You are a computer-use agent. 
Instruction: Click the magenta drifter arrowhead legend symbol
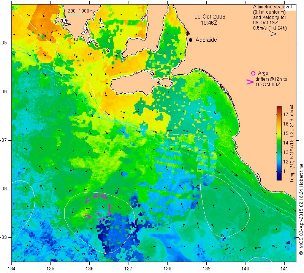pos(250,82)
